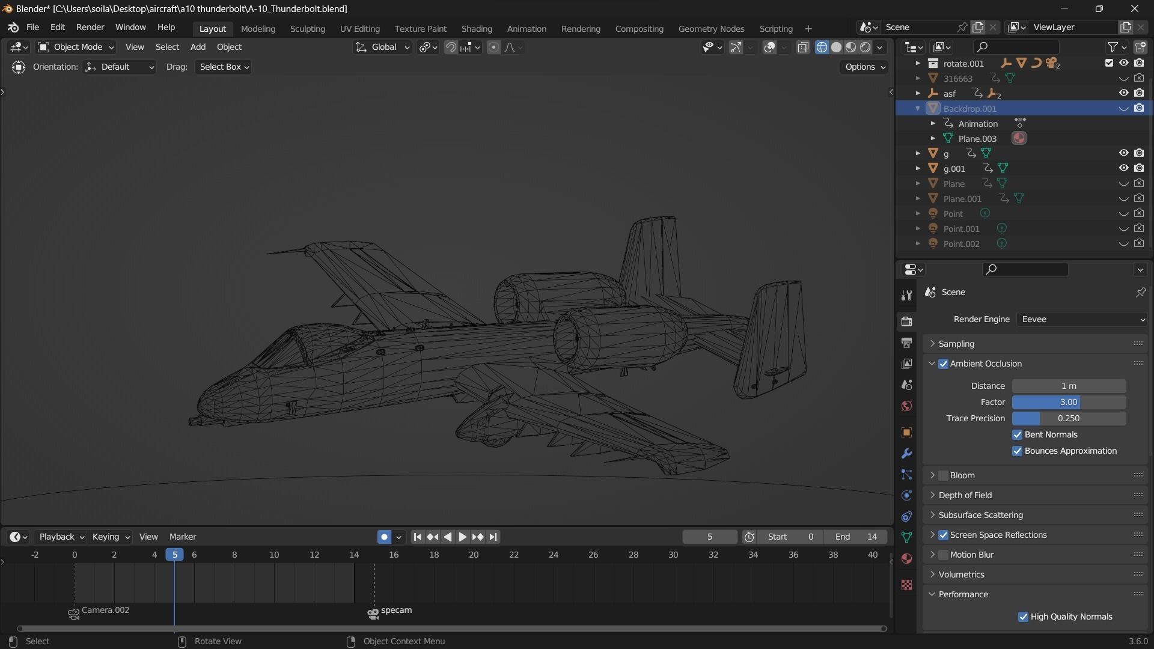Switch to the Geometry Nodes workspace tab
1154x649 pixels.
(711, 29)
